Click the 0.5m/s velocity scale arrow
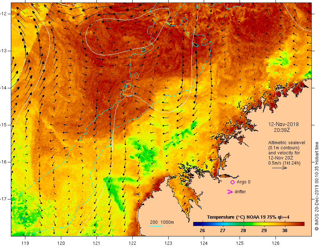The width and height of the screenshot is (319, 247). tap(279, 168)
